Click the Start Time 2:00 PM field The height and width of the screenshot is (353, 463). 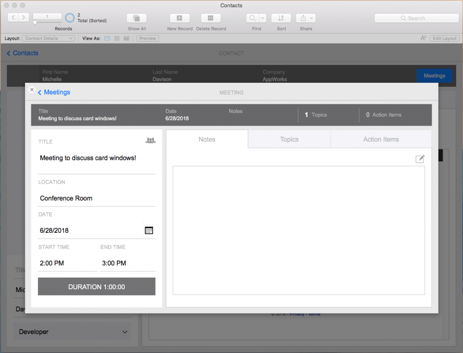click(x=68, y=263)
